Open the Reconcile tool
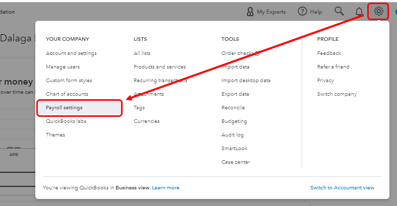 [233, 108]
